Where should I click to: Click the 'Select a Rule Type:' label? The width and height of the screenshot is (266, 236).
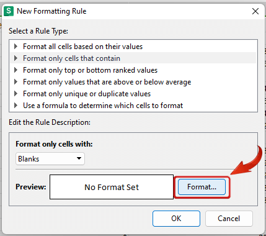click(38, 31)
